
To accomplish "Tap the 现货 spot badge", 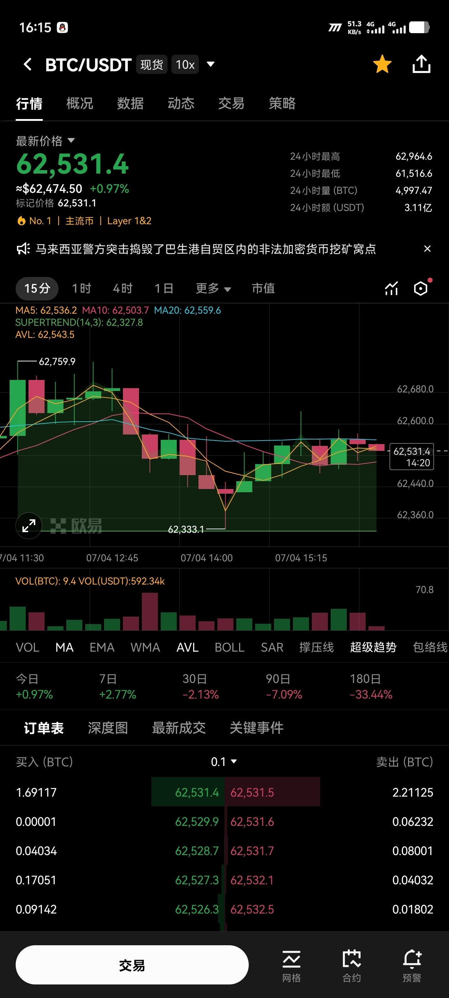I will [x=151, y=64].
